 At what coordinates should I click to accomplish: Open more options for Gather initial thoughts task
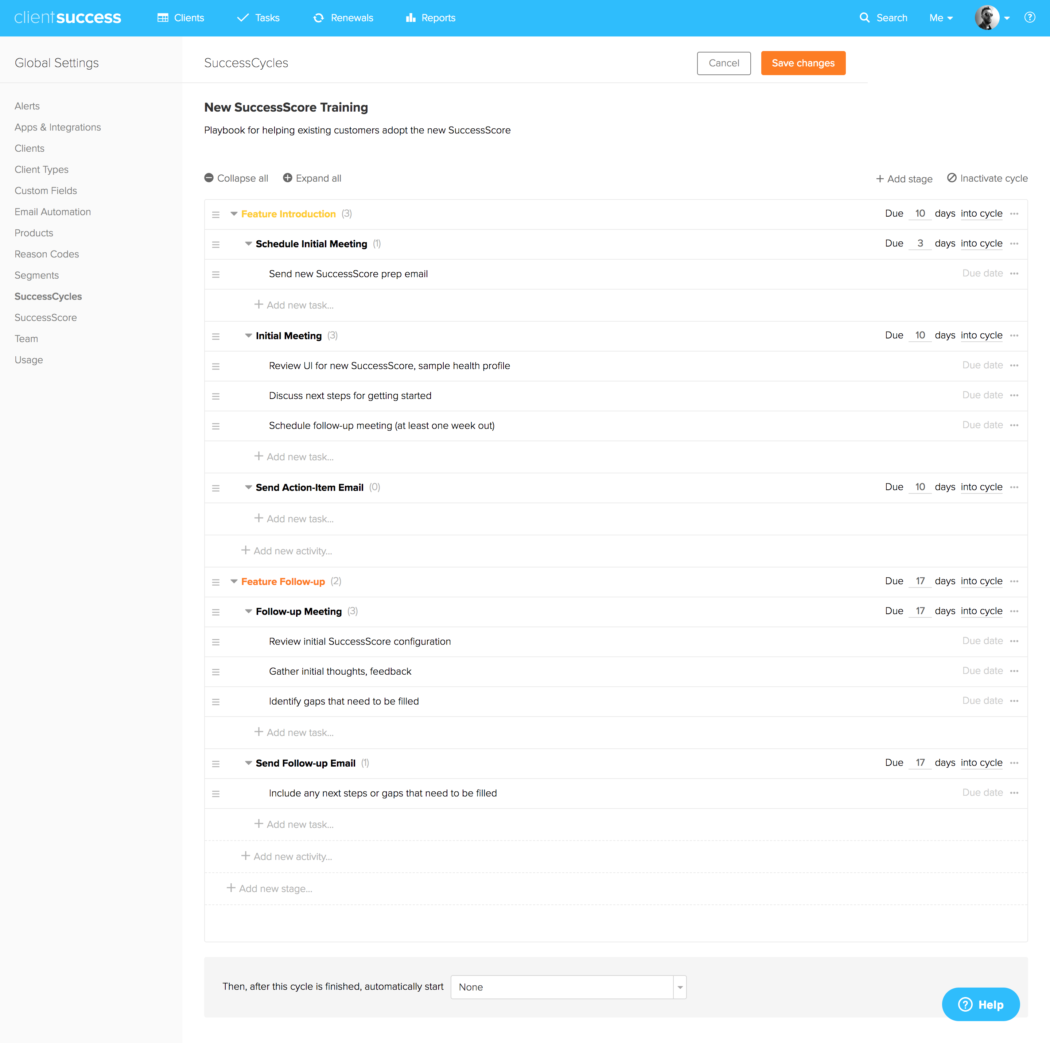click(x=1014, y=671)
